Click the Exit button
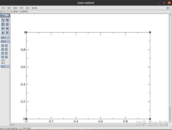172x130 pixels. 5,66
